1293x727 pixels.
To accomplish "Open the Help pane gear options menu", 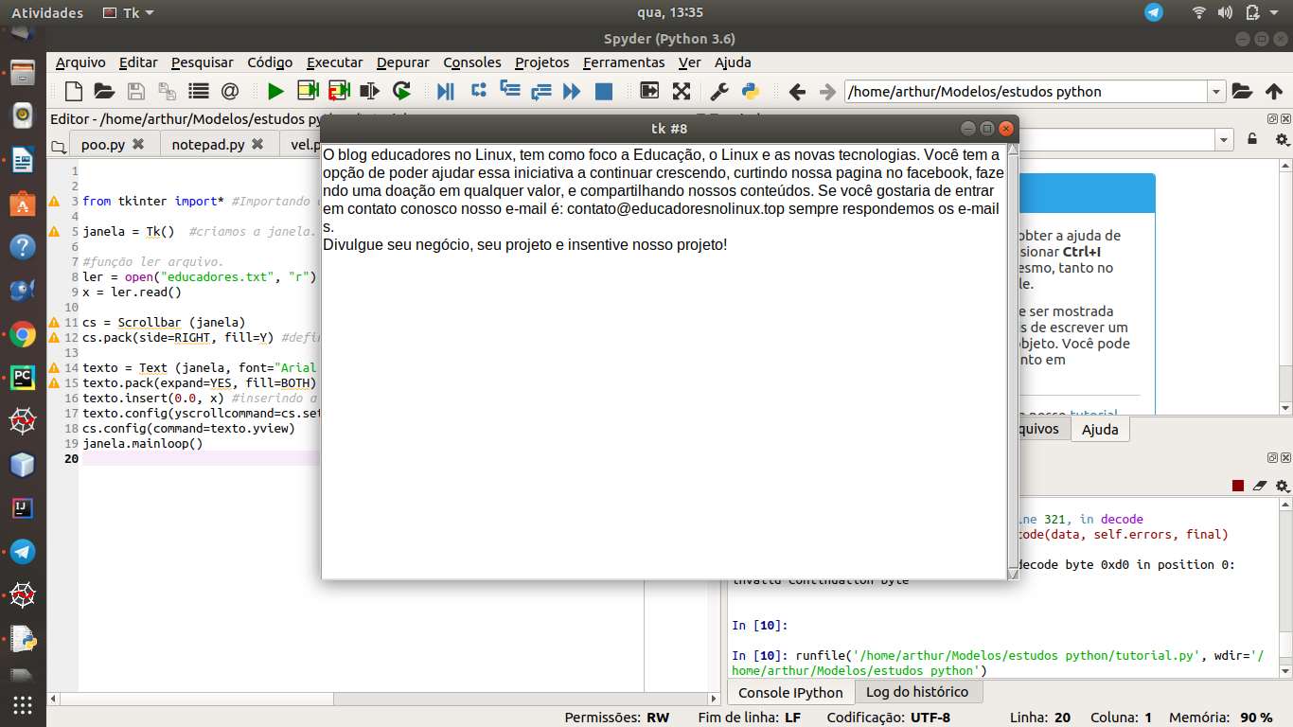I will [x=1282, y=139].
